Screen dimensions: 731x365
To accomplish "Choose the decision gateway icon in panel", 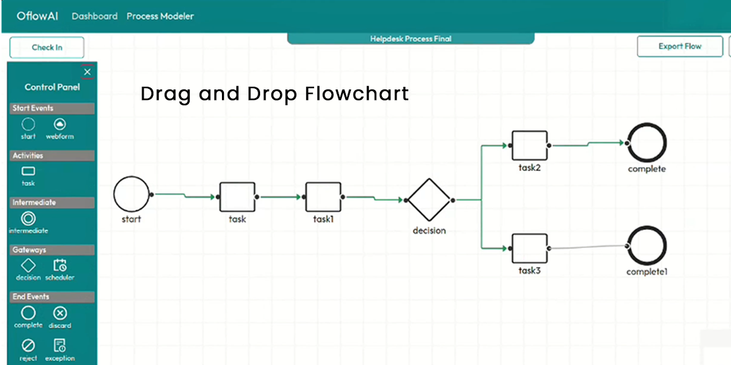I will point(28,266).
